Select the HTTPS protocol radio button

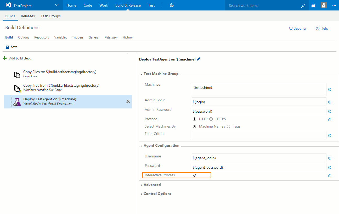211,119
